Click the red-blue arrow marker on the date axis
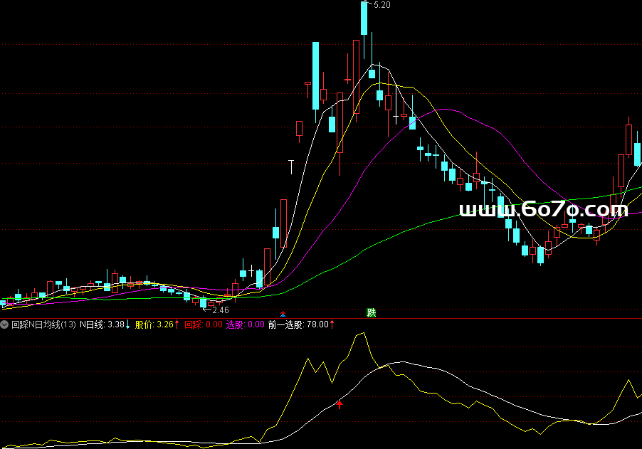This screenshot has height=449, width=642. tap(283, 314)
